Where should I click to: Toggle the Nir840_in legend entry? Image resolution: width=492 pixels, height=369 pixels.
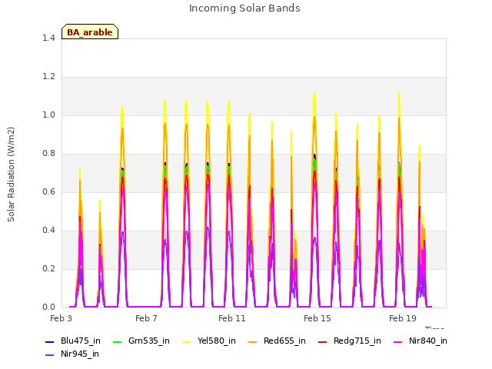[421, 341]
